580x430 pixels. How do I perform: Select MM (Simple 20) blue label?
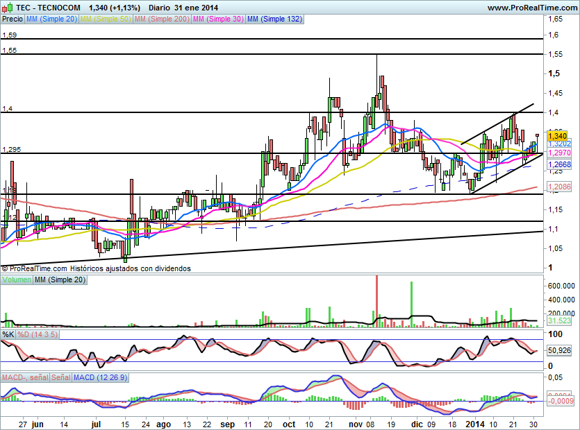pos(51,19)
